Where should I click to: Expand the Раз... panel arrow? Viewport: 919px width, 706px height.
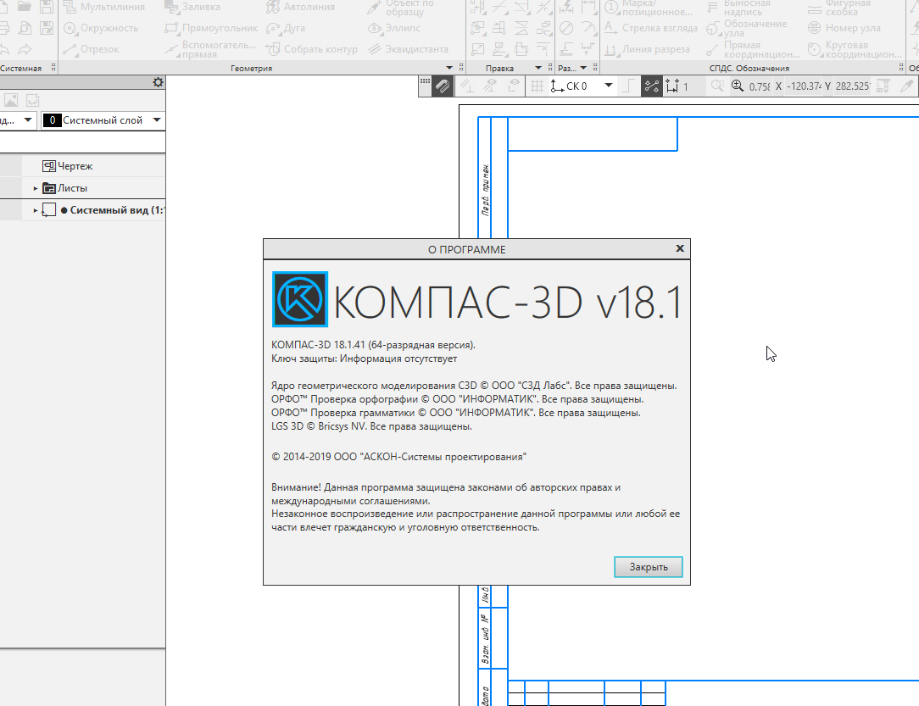(x=583, y=68)
